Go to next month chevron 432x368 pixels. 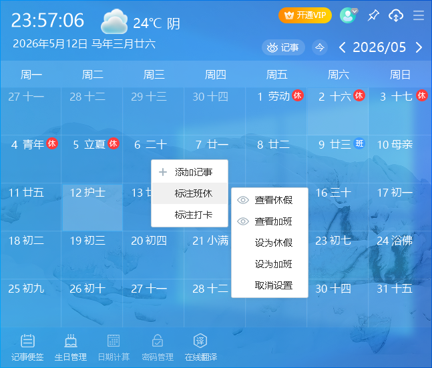coord(419,47)
